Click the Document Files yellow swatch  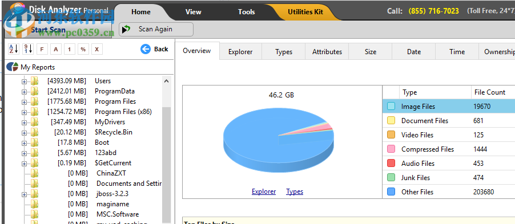(391, 120)
